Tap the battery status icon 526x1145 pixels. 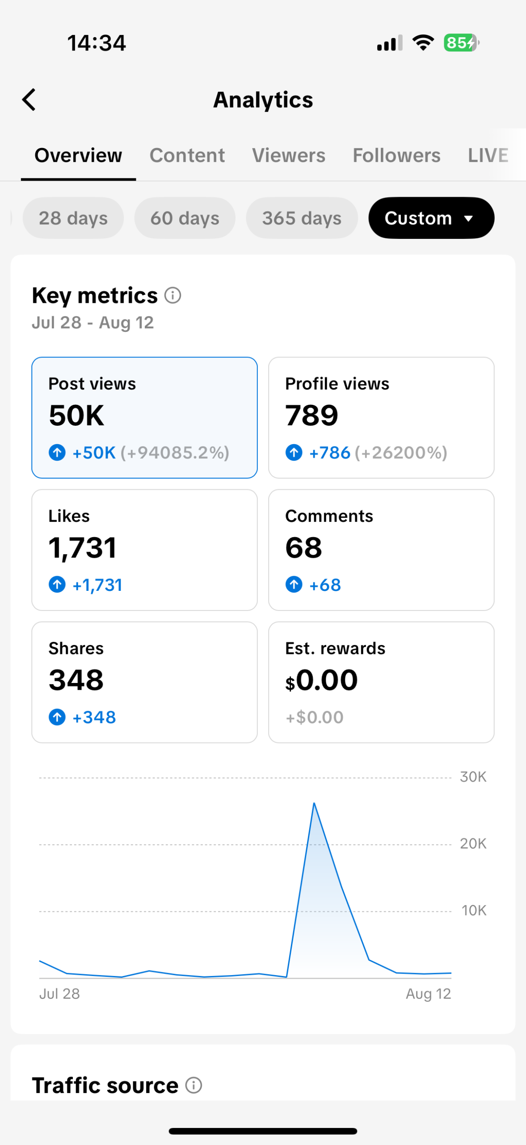462,43
